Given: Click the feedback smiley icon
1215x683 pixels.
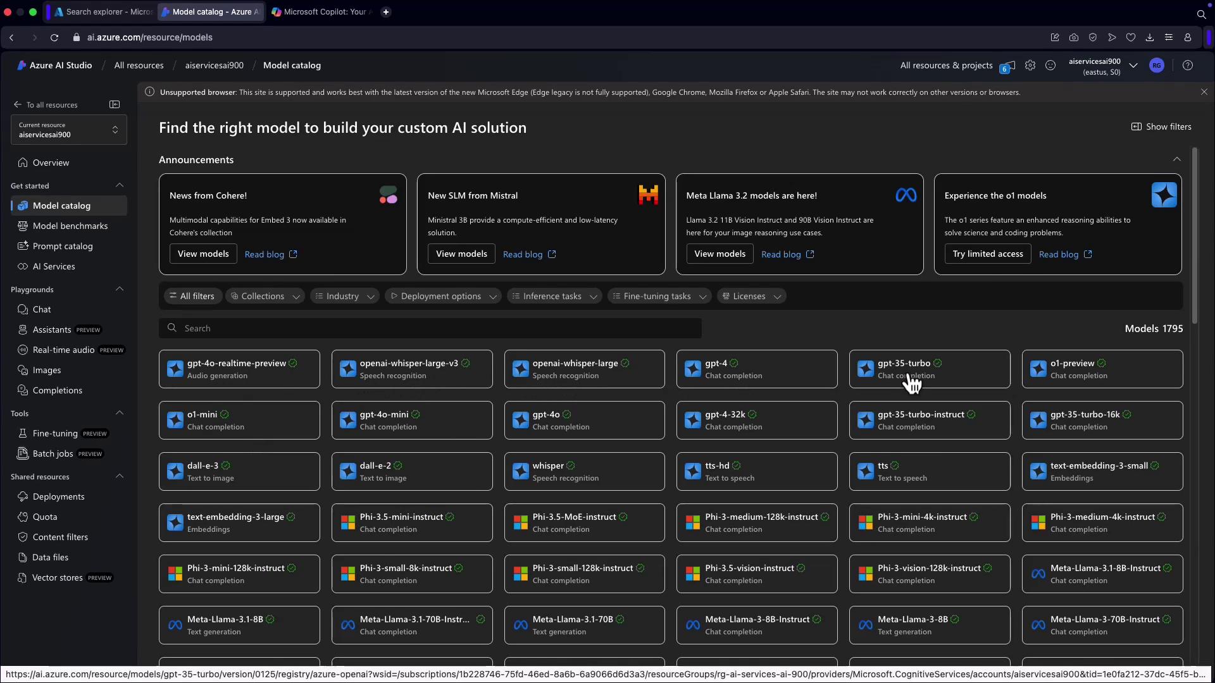Looking at the screenshot, I should (x=1050, y=65).
